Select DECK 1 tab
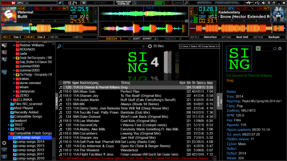287x161 pixels. [113, 38]
